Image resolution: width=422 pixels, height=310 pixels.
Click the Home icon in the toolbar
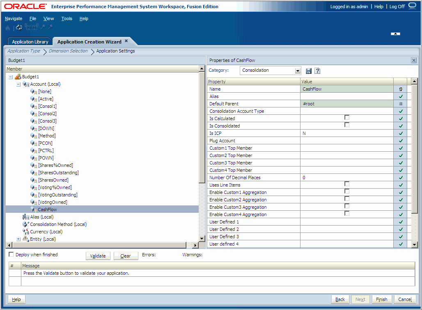point(7,27)
